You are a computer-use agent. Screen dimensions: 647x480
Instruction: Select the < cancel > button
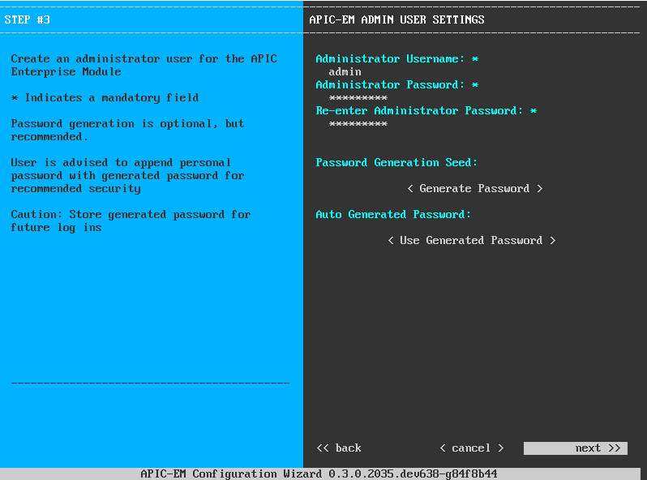pyautogui.click(x=472, y=448)
